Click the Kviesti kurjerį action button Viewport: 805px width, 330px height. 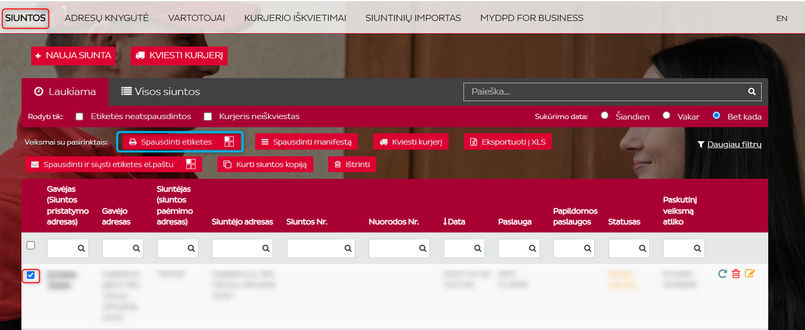(x=411, y=142)
